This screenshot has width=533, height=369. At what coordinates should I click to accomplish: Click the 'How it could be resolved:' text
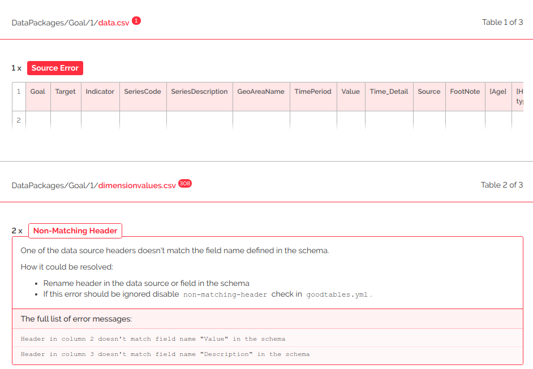(x=67, y=267)
